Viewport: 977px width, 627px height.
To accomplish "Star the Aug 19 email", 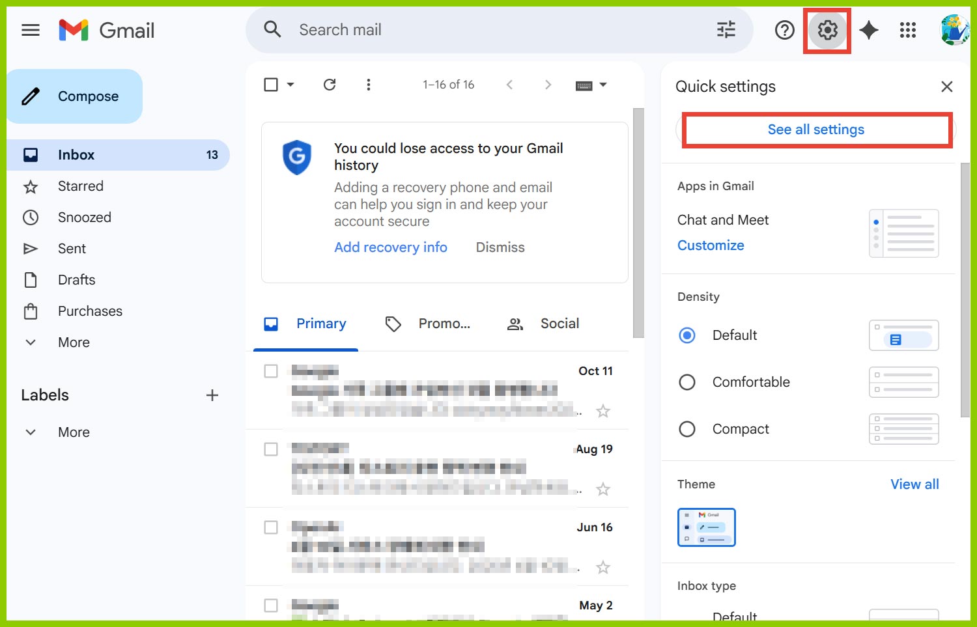I will 603,489.
